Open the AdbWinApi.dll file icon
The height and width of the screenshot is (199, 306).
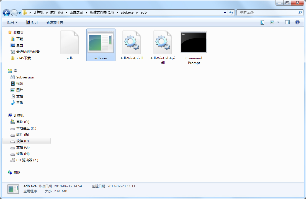click(132, 42)
